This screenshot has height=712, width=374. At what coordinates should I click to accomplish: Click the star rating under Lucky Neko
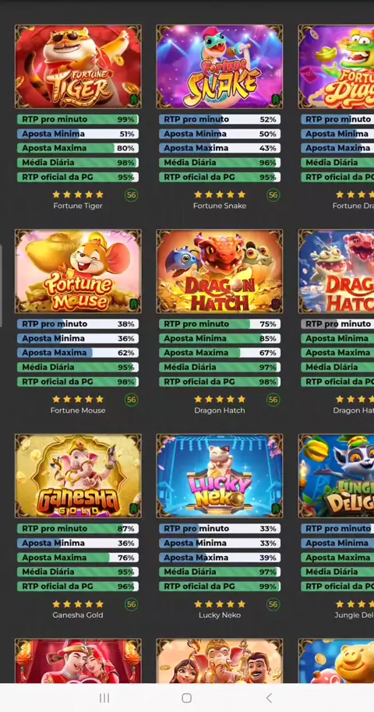pyautogui.click(x=220, y=604)
